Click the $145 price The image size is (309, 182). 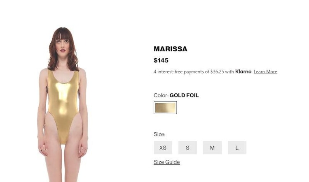(x=161, y=60)
